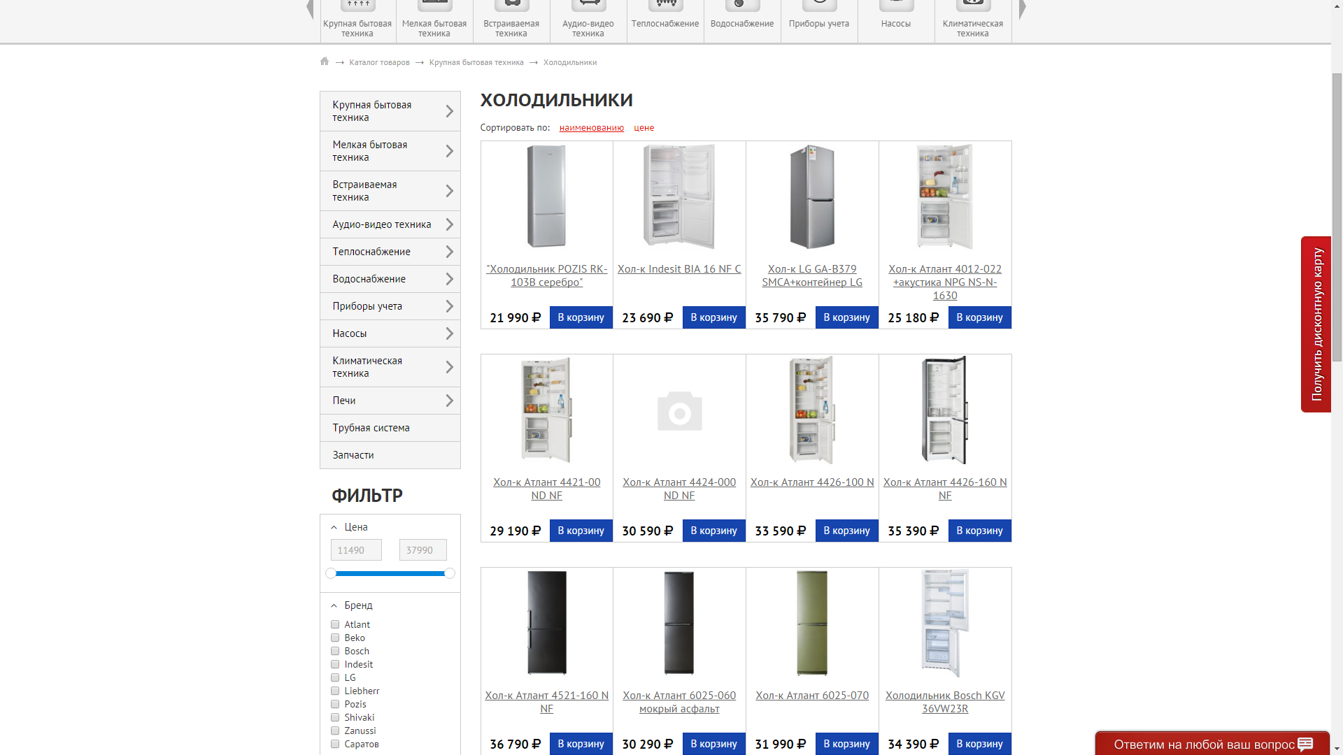Click placeholder camera image for Атлант 4424-000

tap(679, 411)
